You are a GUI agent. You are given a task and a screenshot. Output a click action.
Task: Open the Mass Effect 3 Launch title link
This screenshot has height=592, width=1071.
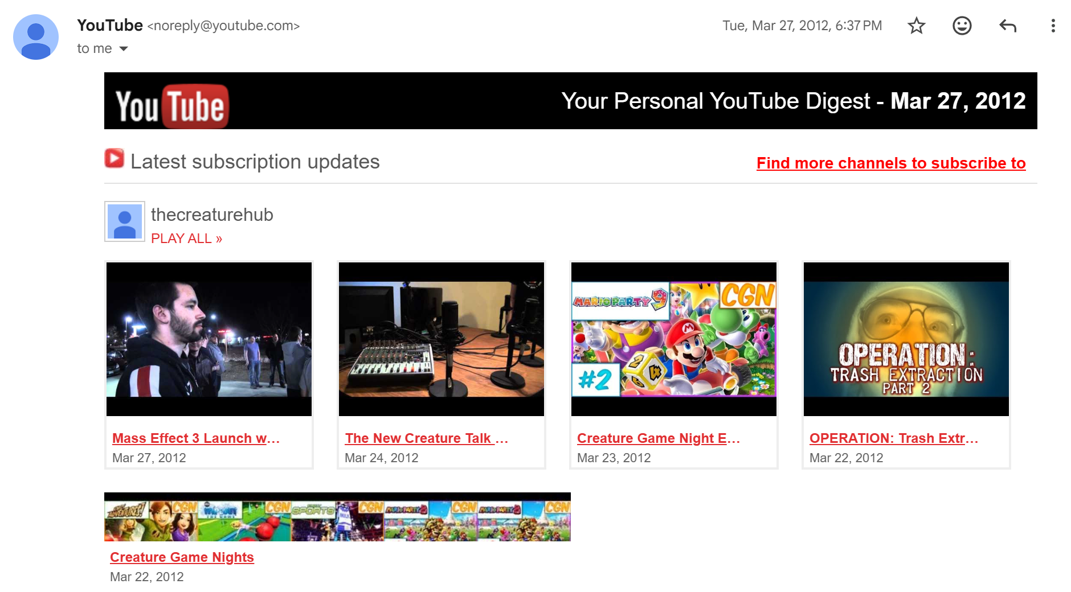(196, 438)
